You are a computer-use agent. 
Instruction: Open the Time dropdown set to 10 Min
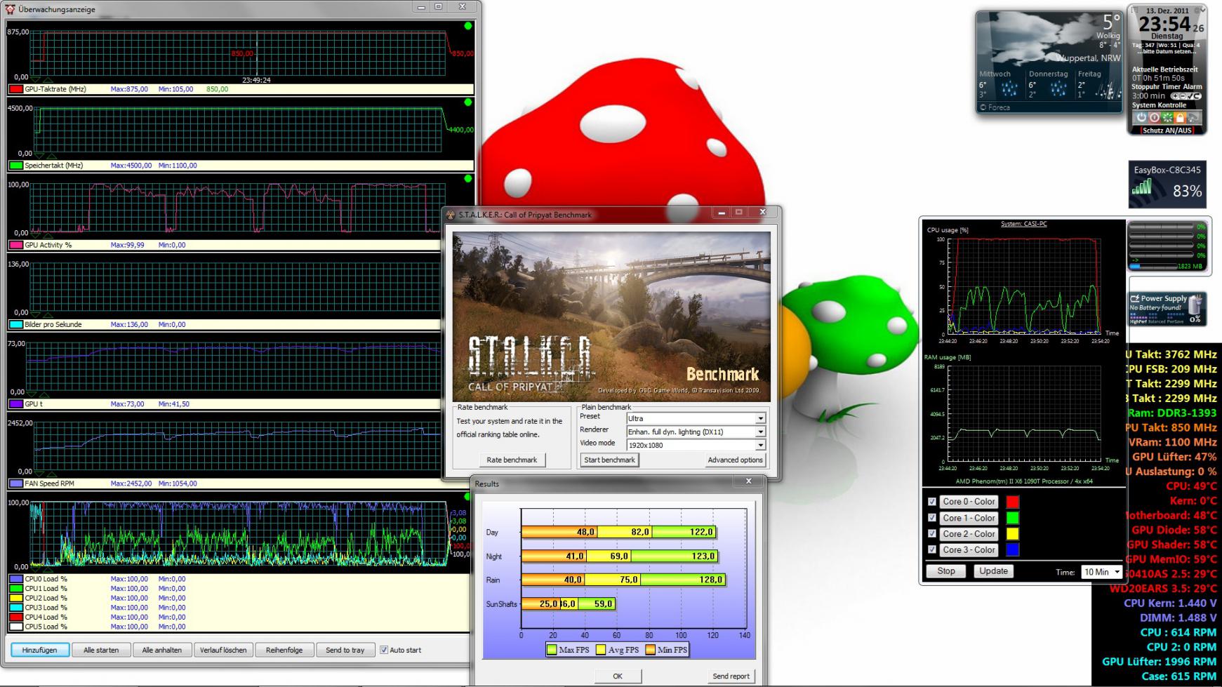[x=1101, y=572]
